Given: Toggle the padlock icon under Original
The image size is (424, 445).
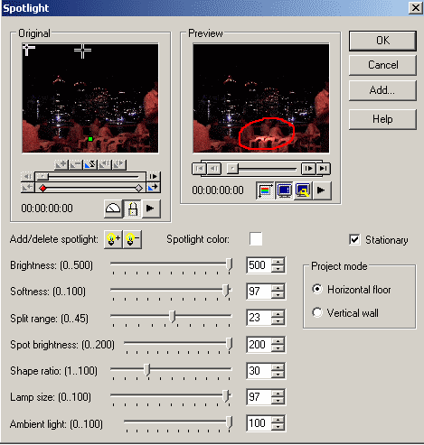Looking at the screenshot, I should (133, 209).
